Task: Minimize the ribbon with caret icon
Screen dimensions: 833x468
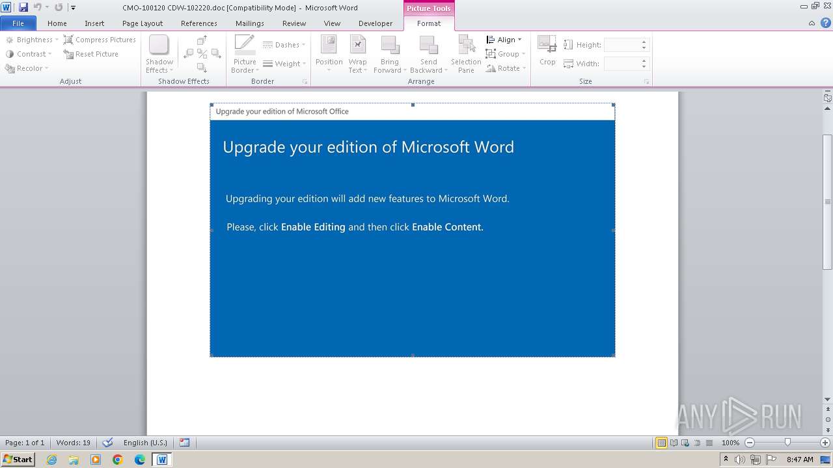Action: (x=812, y=23)
